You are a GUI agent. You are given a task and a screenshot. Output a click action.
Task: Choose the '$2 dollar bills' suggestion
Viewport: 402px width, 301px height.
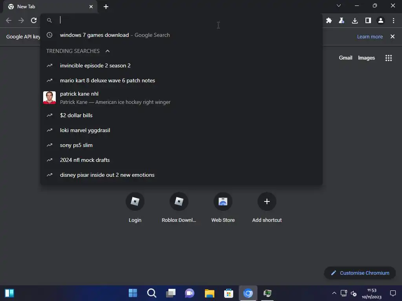coord(181,116)
